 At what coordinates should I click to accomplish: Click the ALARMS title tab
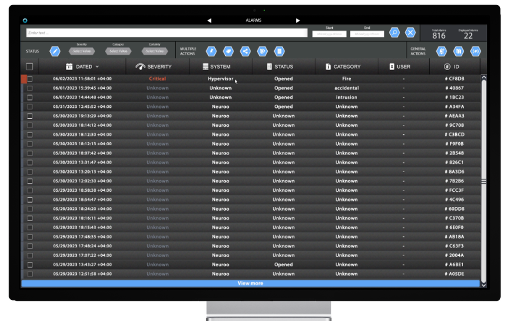pyautogui.click(x=253, y=20)
